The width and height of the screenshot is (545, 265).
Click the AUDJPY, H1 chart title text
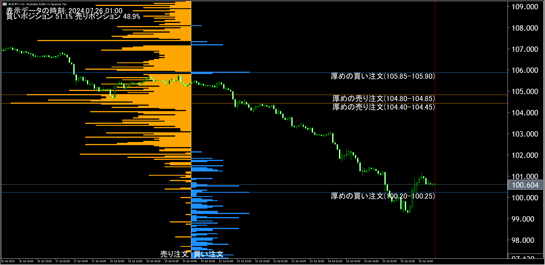37,4
